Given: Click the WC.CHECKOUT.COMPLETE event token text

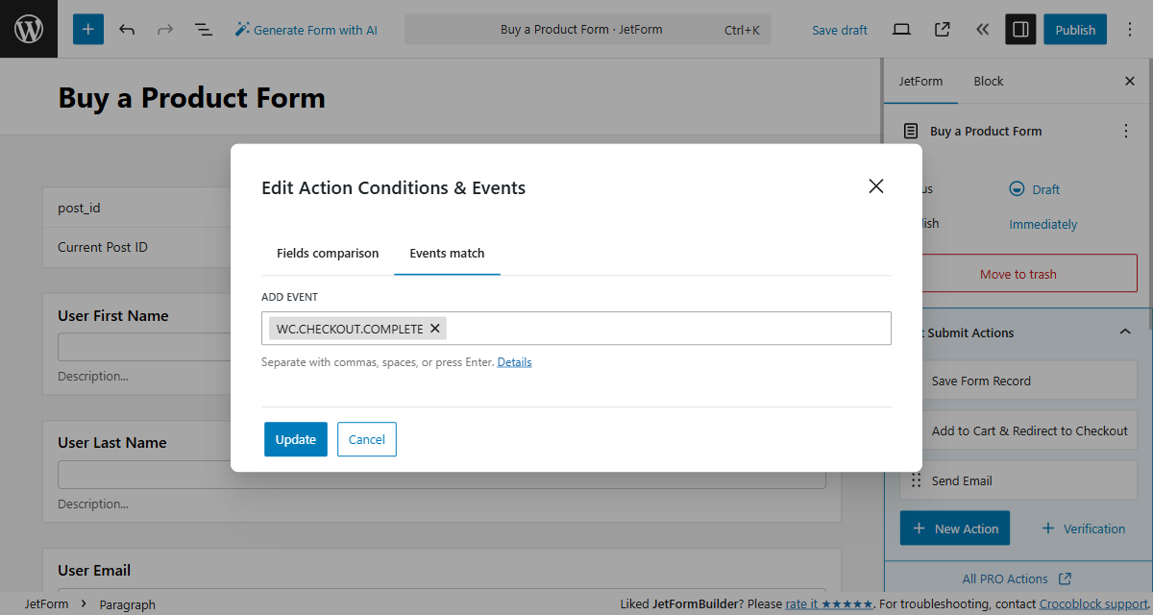Looking at the screenshot, I should point(350,329).
